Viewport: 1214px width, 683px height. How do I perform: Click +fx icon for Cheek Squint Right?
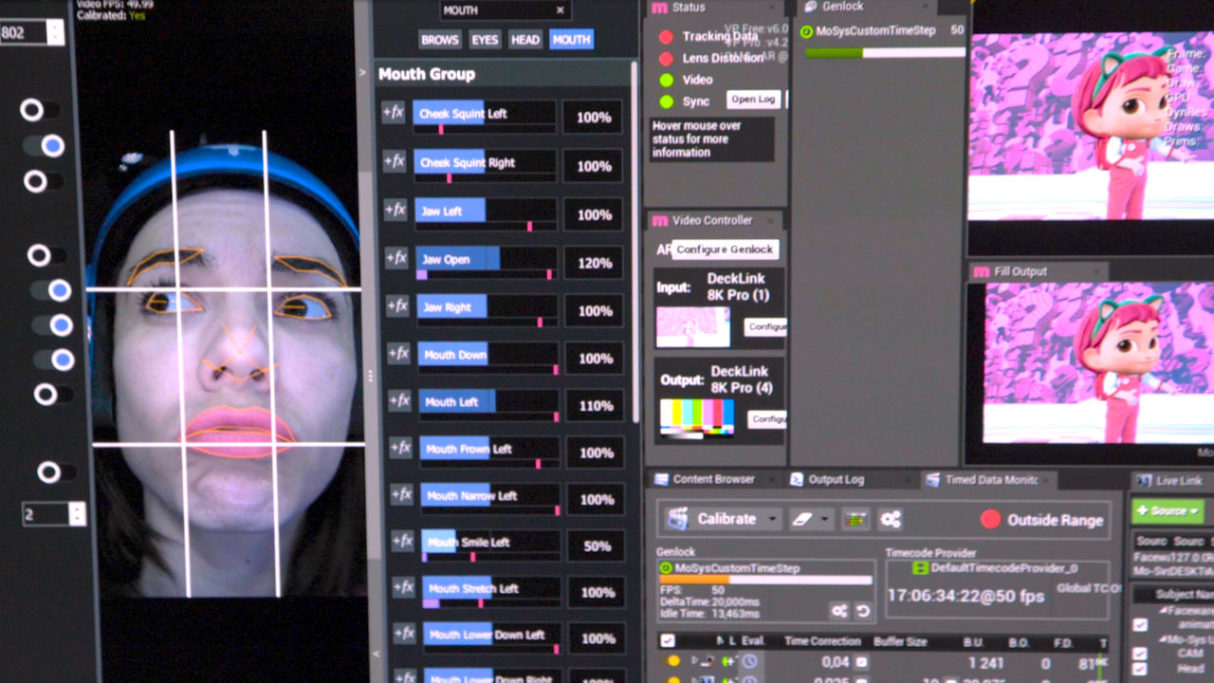tap(394, 160)
